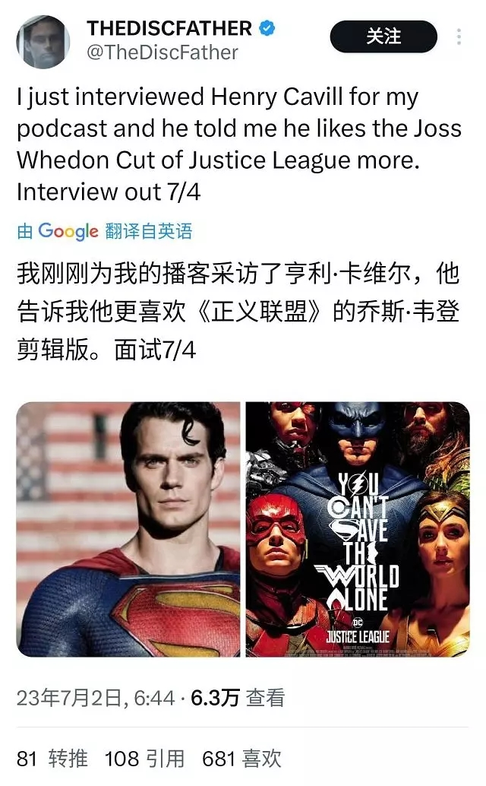Click the 由 label before Google
Image resolution: width=486 pixels, height=786 pixels.
click(x=24, y=231)
